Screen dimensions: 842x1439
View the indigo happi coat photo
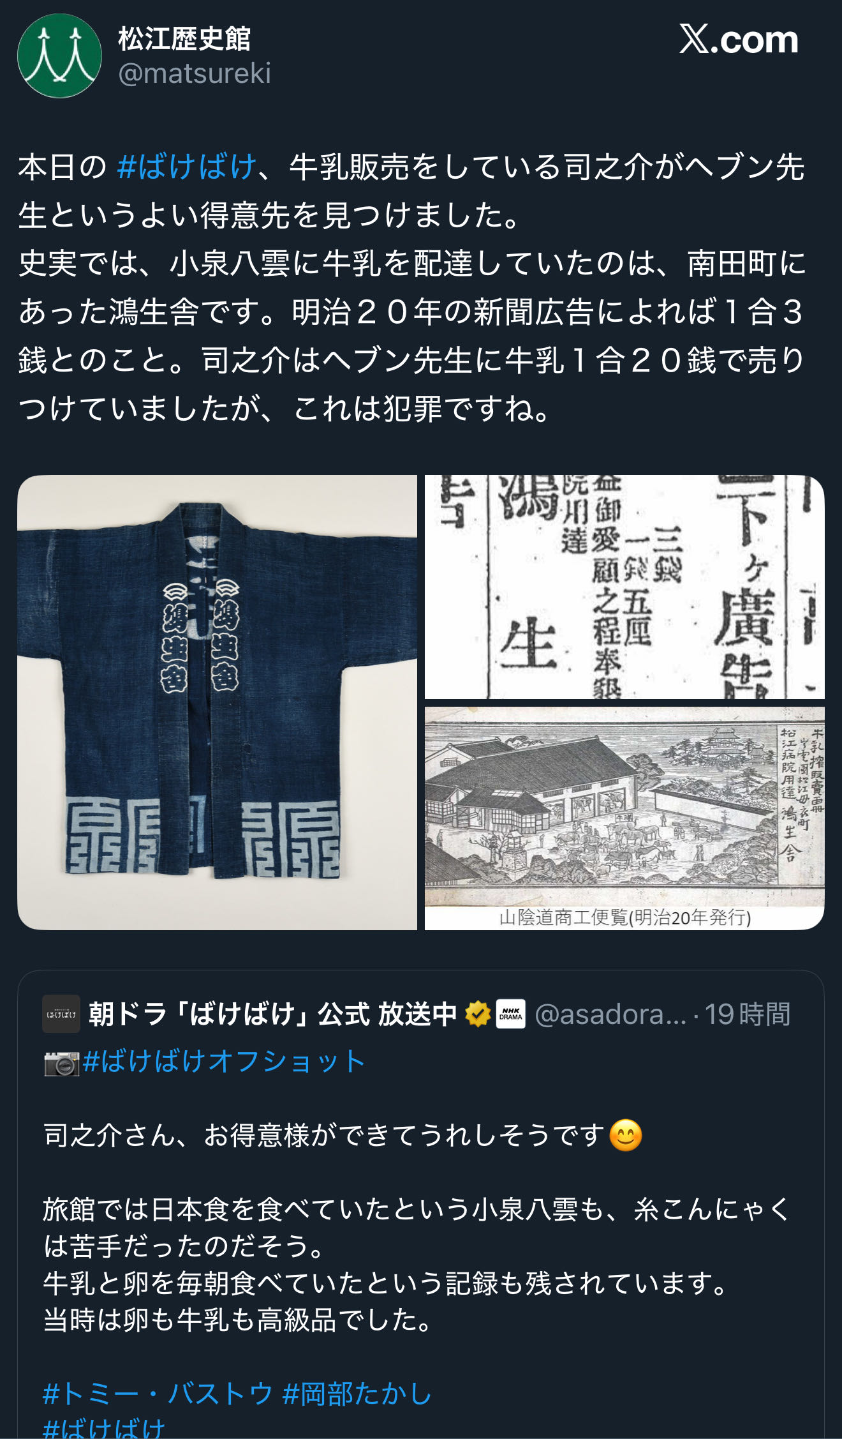pyautogui.click(x=217, y=702)
